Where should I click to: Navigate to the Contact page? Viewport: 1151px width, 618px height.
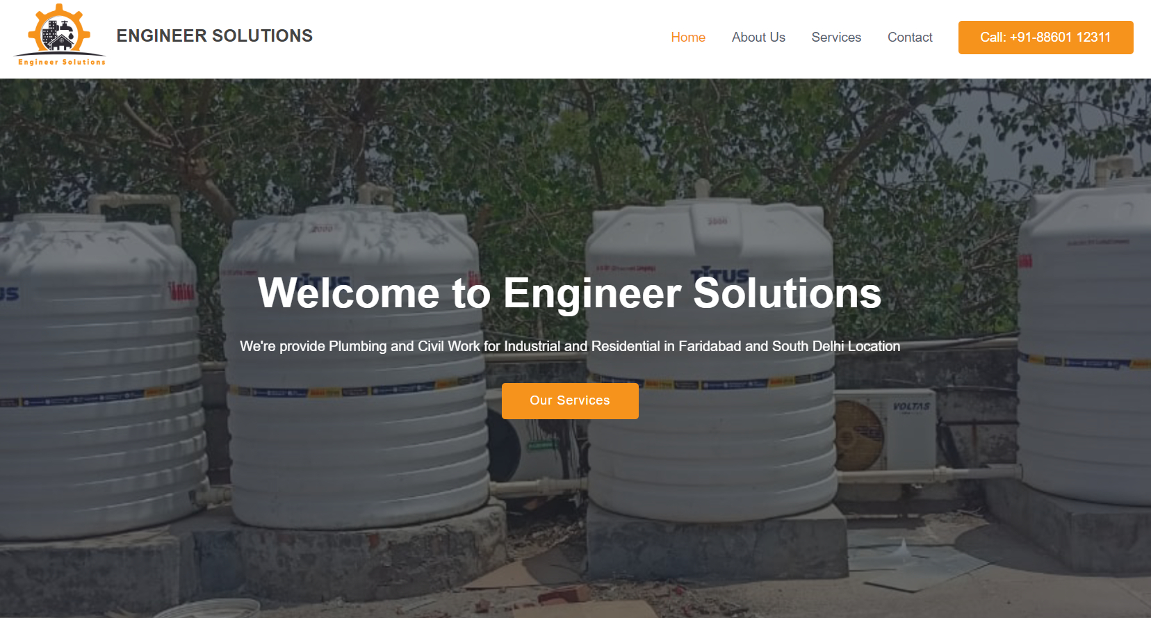click(910, 38)
